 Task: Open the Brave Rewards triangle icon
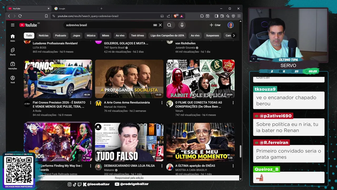pyautogui.click(x=182, y=16)
